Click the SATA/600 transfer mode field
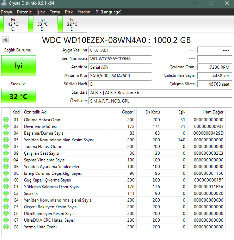 (120, 75)
